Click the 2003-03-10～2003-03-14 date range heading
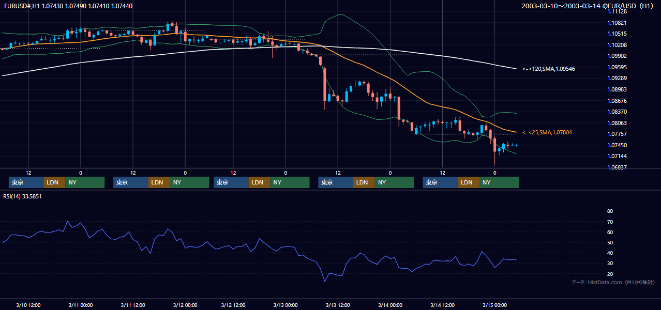The image size is (661, 310). point(589,6)
